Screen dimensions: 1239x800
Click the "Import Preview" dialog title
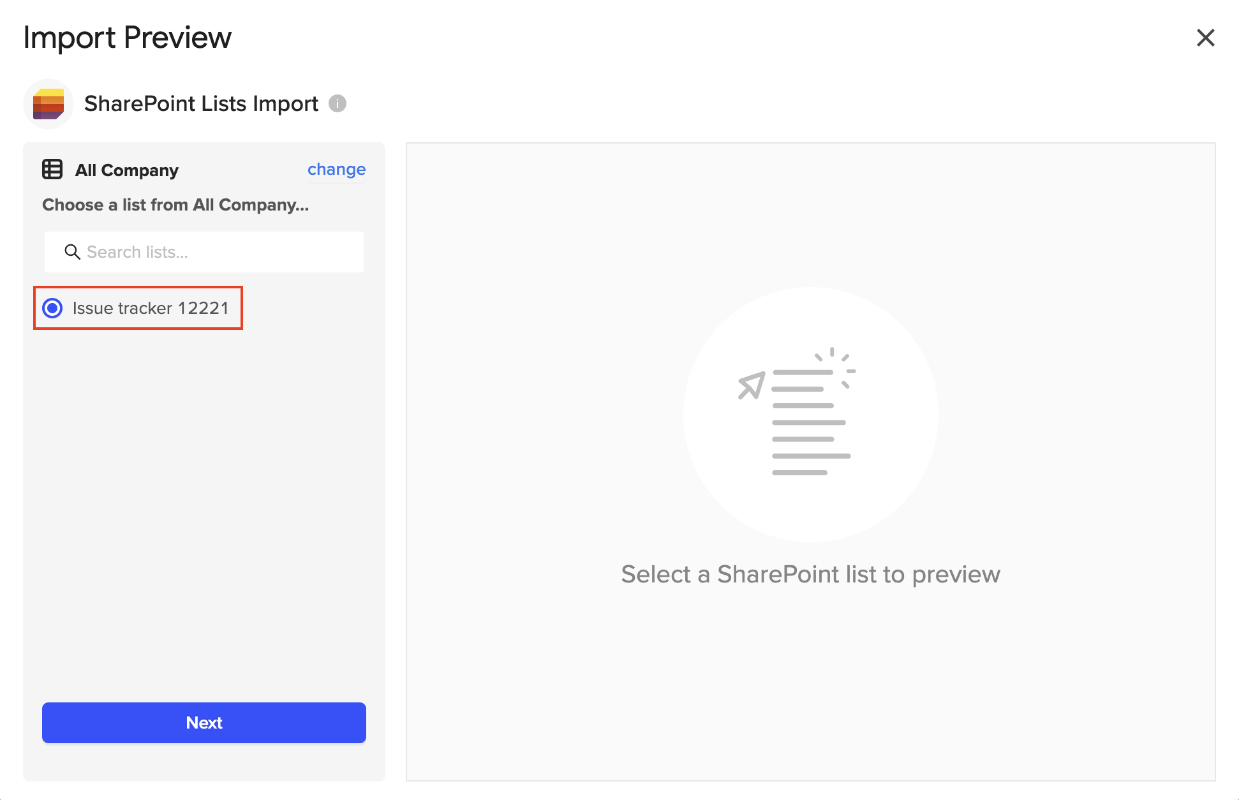pos(127,38)
